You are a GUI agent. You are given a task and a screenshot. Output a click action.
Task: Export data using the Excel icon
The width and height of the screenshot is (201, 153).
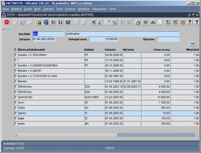[x=175, y=22]
